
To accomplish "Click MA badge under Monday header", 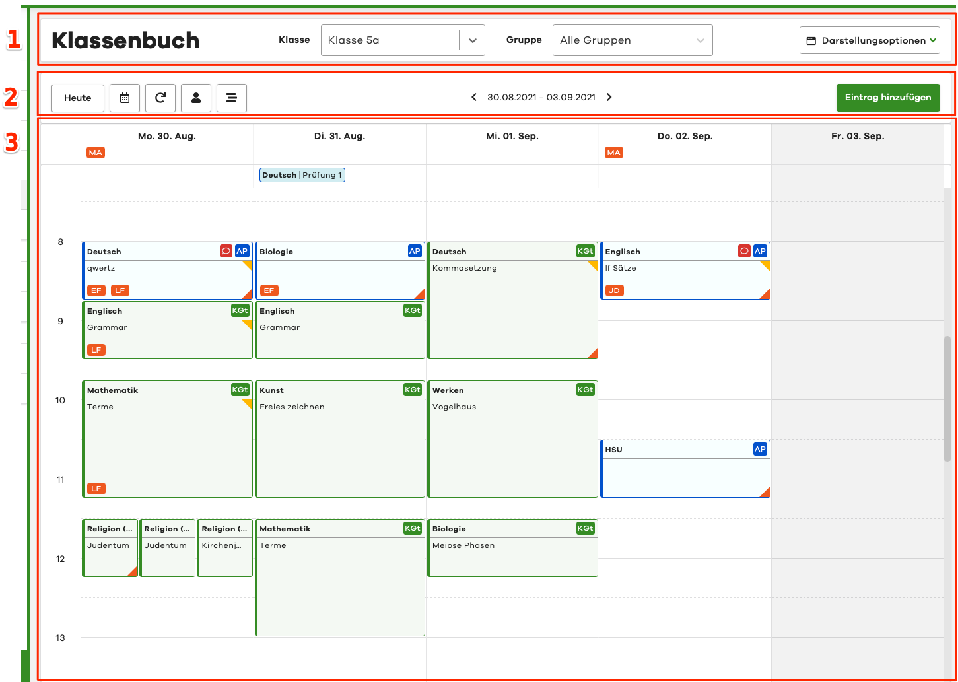I will pyautogui.click(x=96, y=153).
